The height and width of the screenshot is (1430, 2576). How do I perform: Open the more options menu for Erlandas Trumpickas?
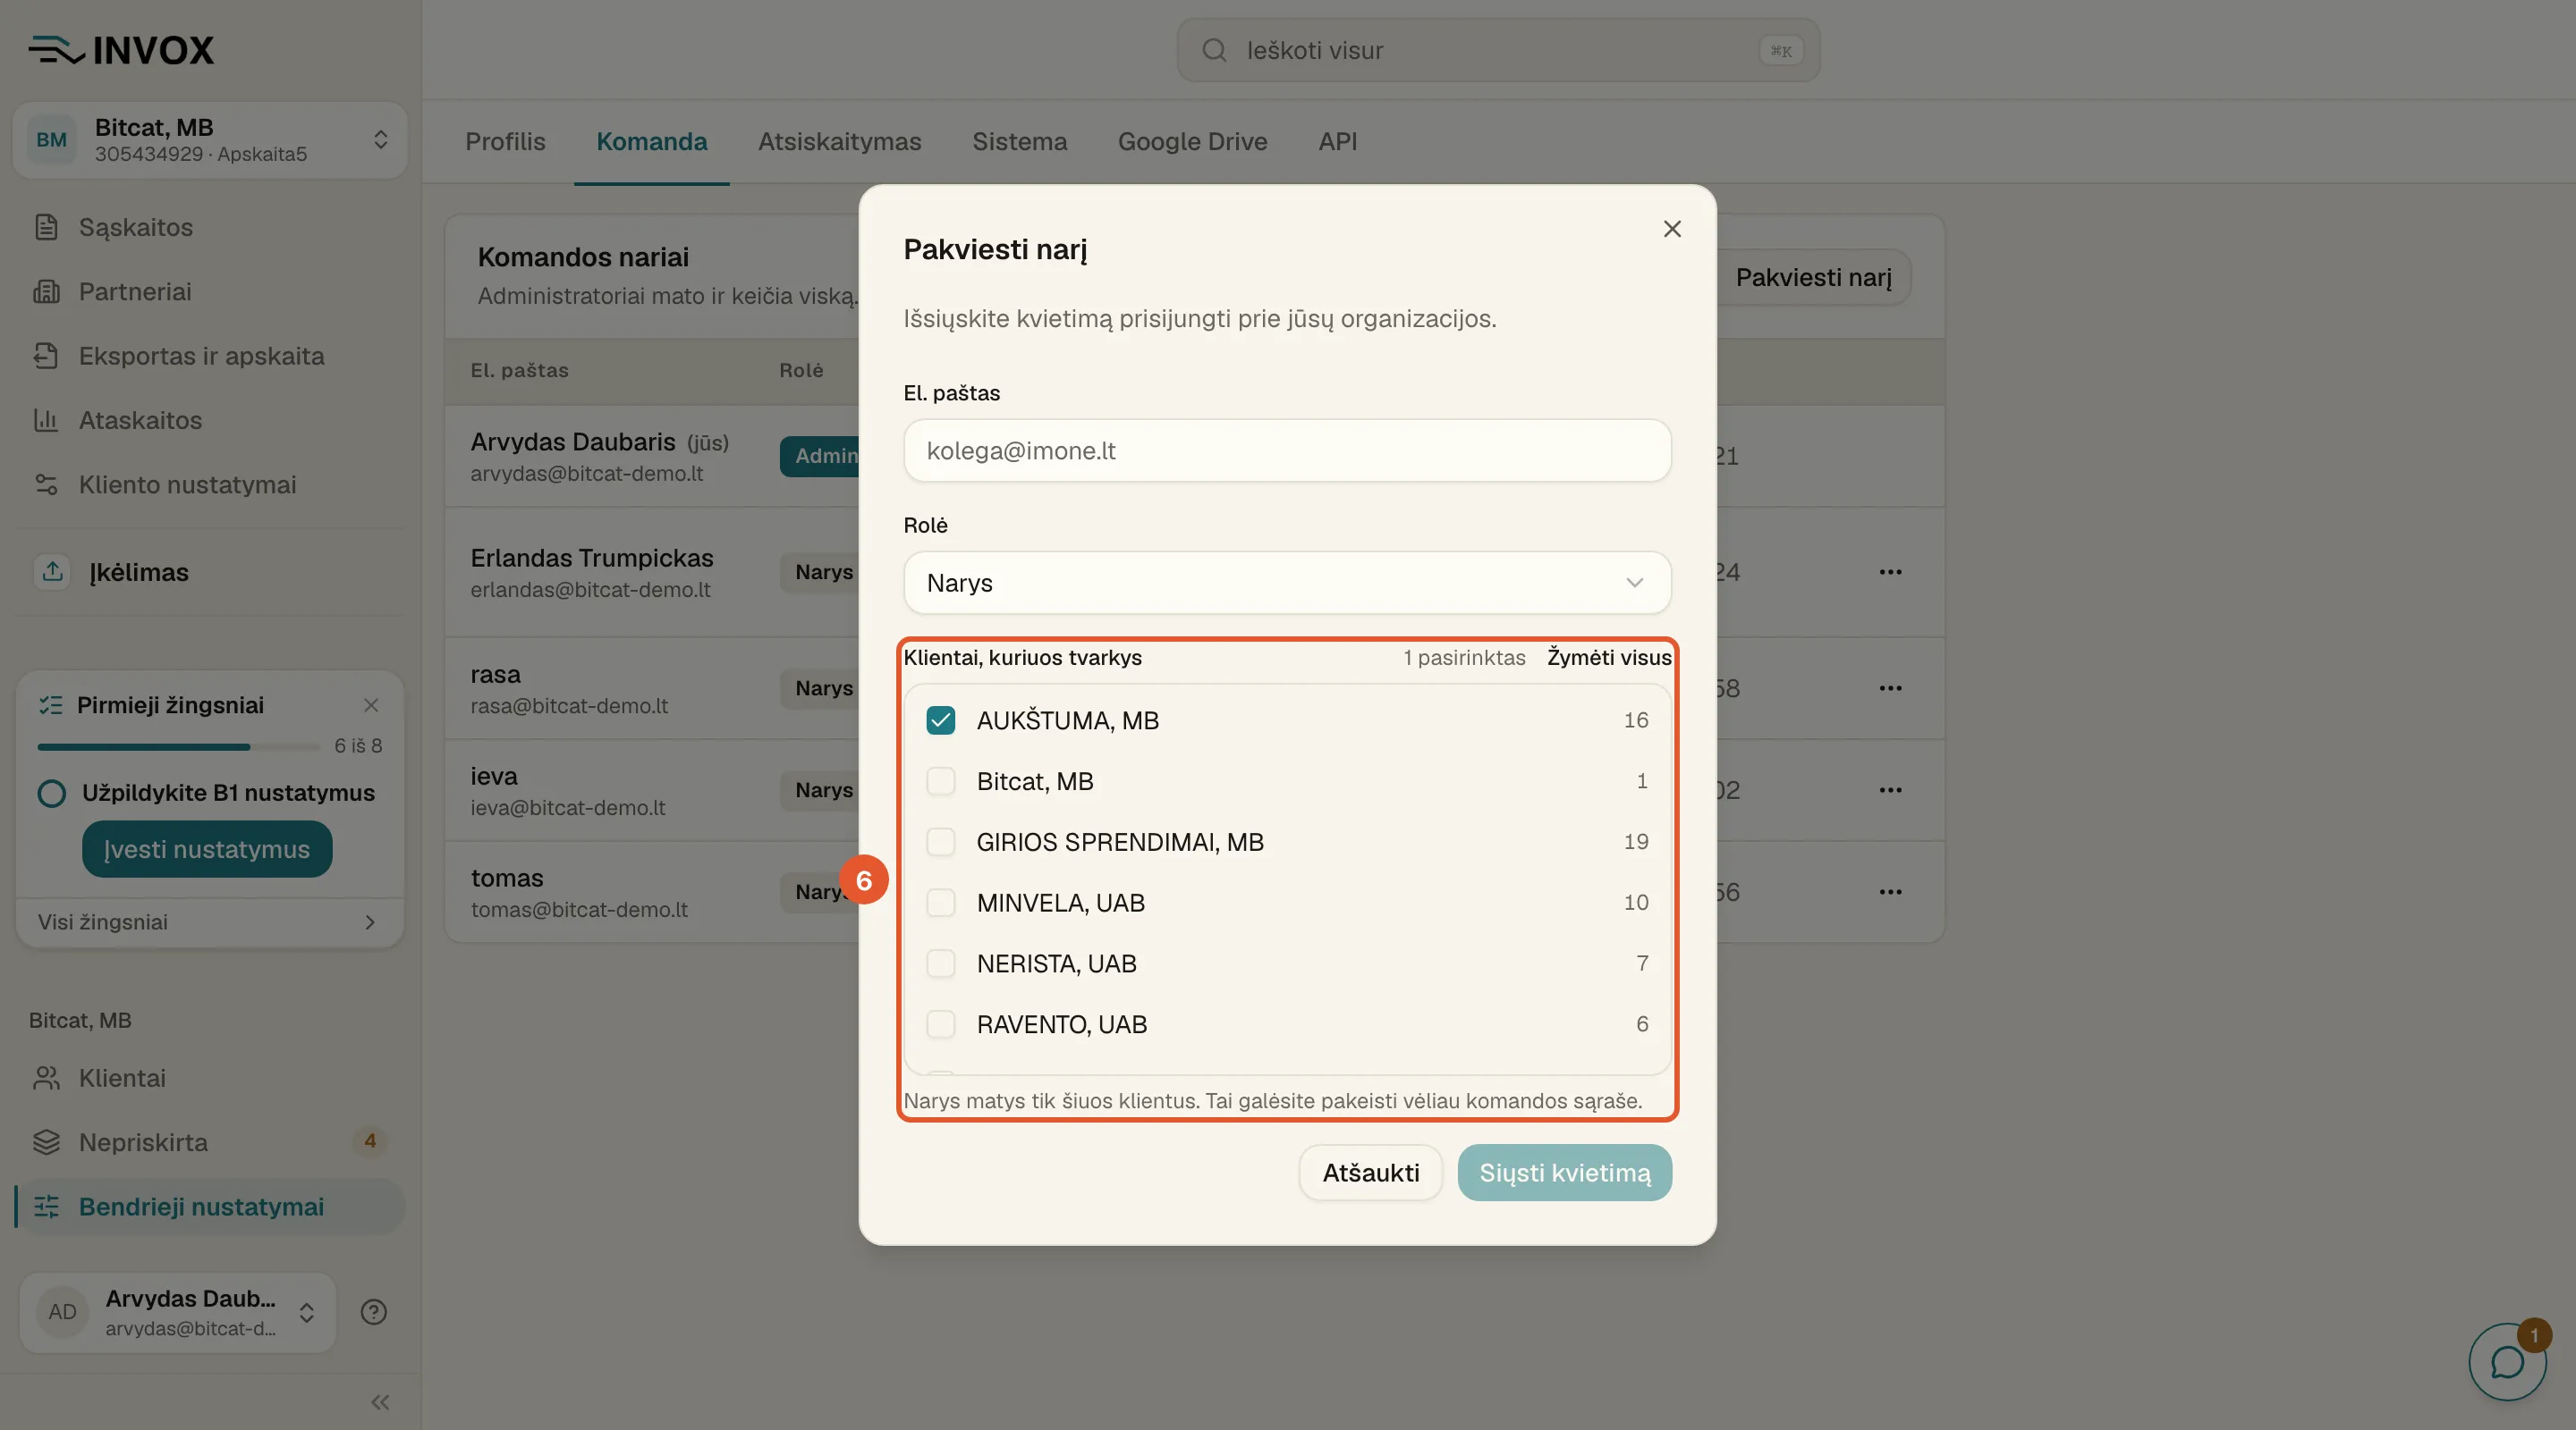[x=1890, y=572]
